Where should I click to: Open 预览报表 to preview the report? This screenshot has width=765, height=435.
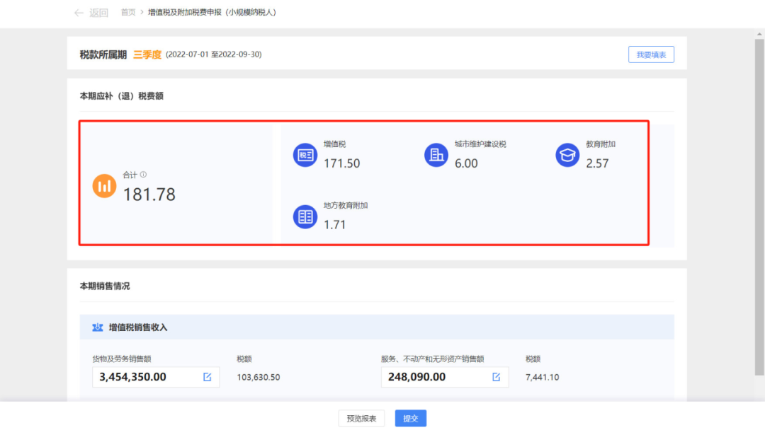pos(361,418)
